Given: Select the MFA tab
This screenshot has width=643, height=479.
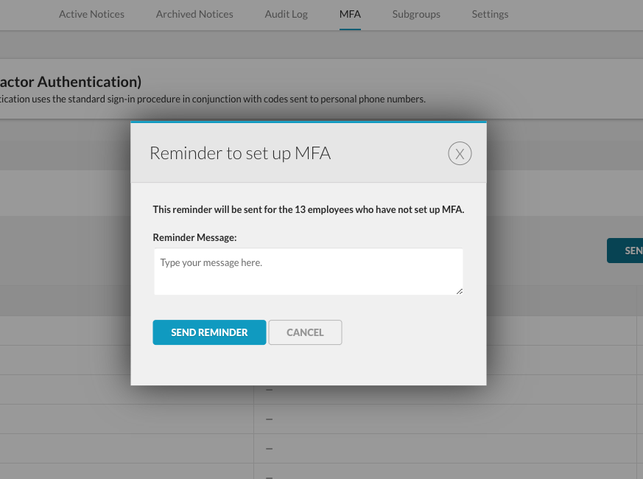Looking at the screenshot, I should click(x=350, y=14).
